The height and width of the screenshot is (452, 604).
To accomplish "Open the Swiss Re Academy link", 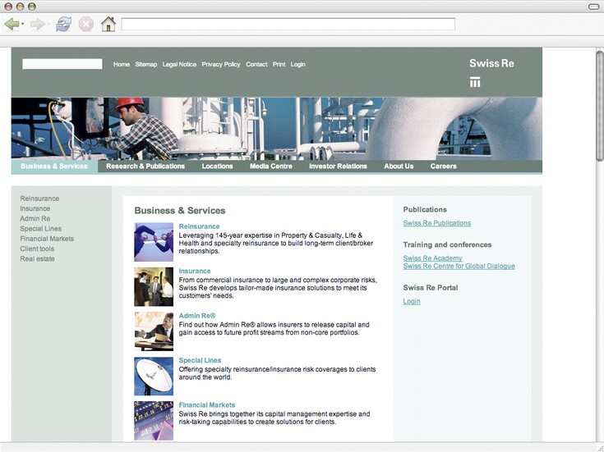I will [432, 258].
